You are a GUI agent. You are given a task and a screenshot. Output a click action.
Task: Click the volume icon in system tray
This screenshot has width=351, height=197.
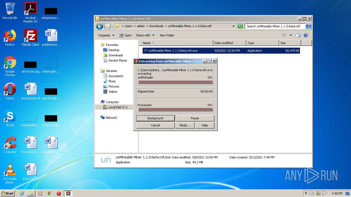tap(312, 193)
